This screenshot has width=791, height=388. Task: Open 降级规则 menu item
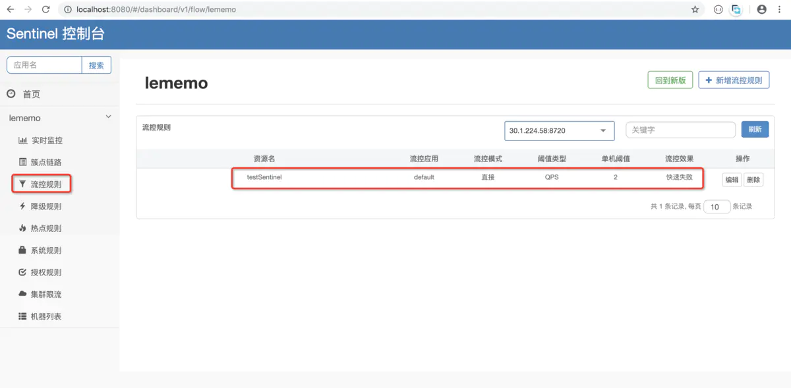click(x=46, y=206)
